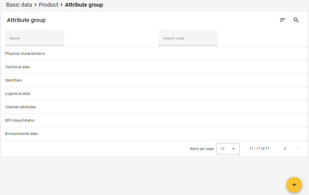
Task: Click the 11 - 17 of 17 range label
Action: pos(259,149)
